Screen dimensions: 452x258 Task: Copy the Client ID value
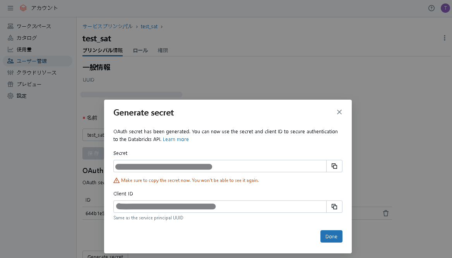[x=334, y=207]
